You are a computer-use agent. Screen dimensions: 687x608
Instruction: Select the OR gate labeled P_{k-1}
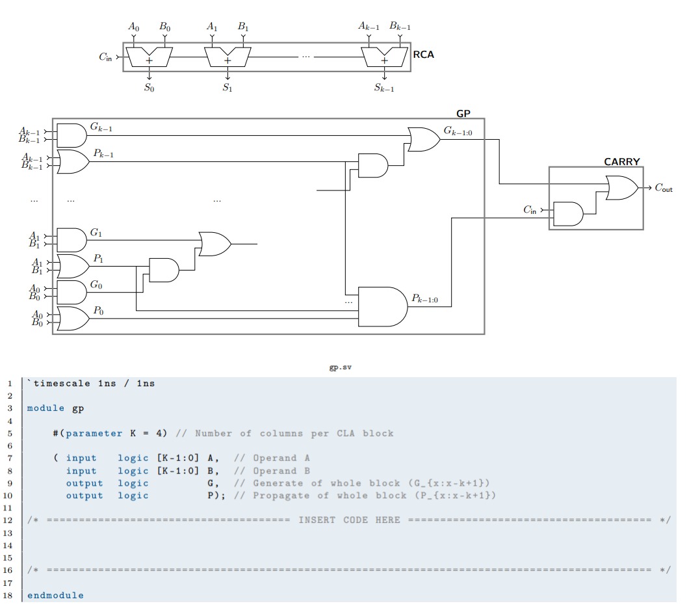[73, 161]
